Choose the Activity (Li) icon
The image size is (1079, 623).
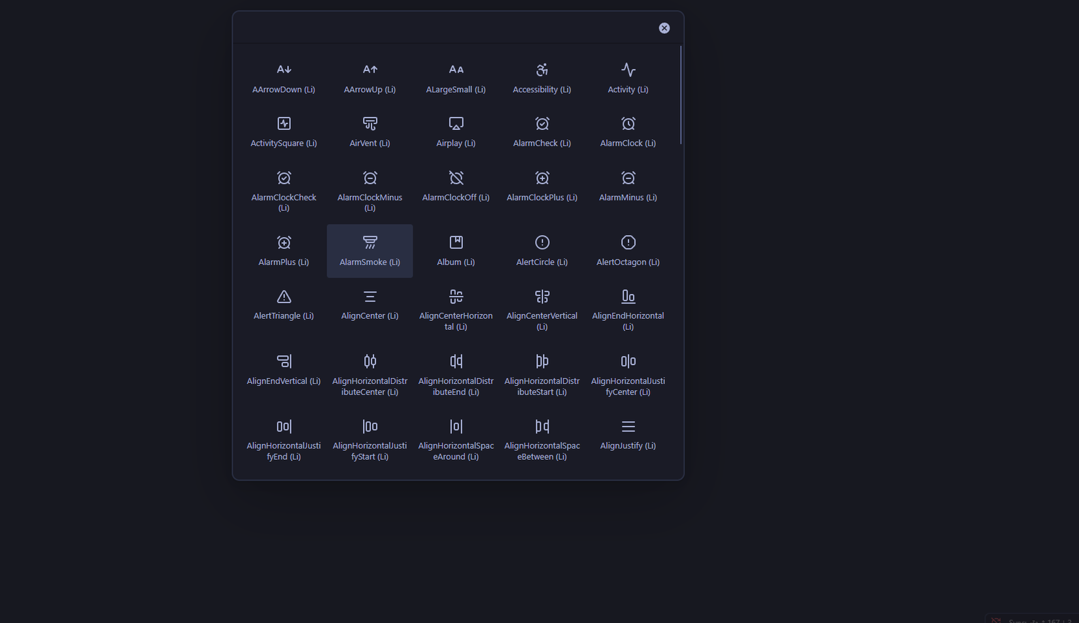[628, 70]
